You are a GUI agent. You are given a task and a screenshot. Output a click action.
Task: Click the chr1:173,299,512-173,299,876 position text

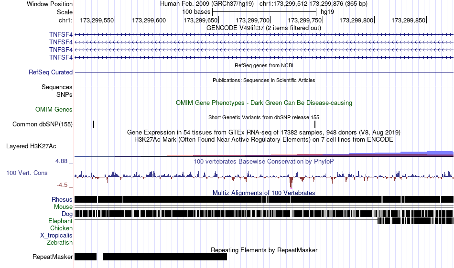point(313,4)
